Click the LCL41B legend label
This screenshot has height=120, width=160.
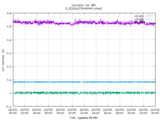(139, 19)
